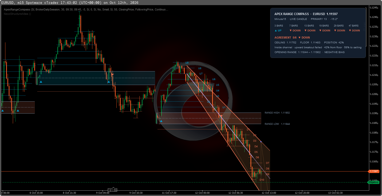Click the U9 level label
The image size is (382, 196).
187,63
